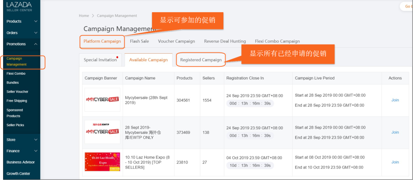
Task: Expand the Products sidebar menu
Action: 22,21
